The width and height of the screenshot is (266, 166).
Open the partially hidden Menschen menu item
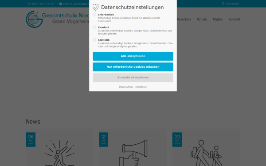click(x=184, y=19)
